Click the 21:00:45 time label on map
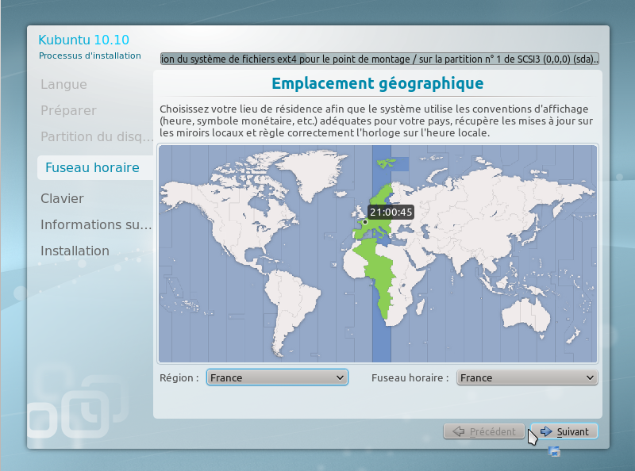This screenshot has width=635, height=471. pos(391,212)
